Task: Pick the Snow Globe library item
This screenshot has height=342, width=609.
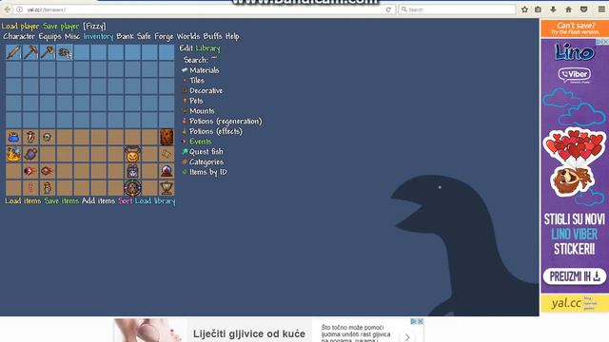Action: coord(167,171)
